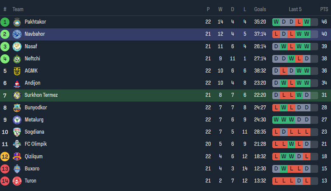Click the Turon red club badge
This screenshot has height=191, width=331.
(x=17, y=181)
